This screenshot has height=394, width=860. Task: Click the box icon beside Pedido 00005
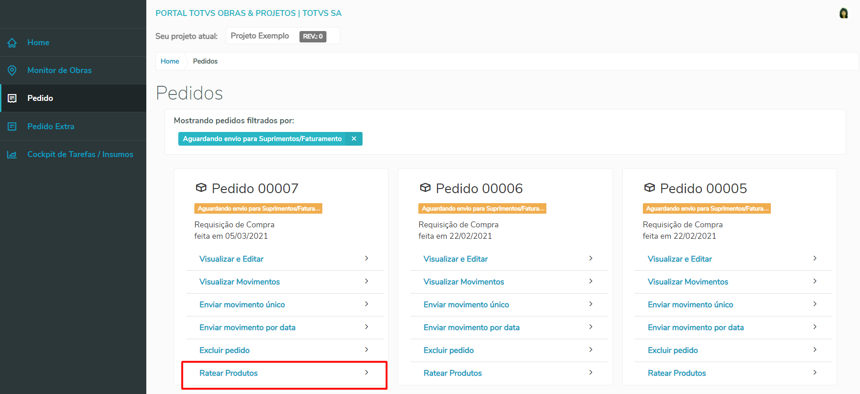[x=649, y=188]
